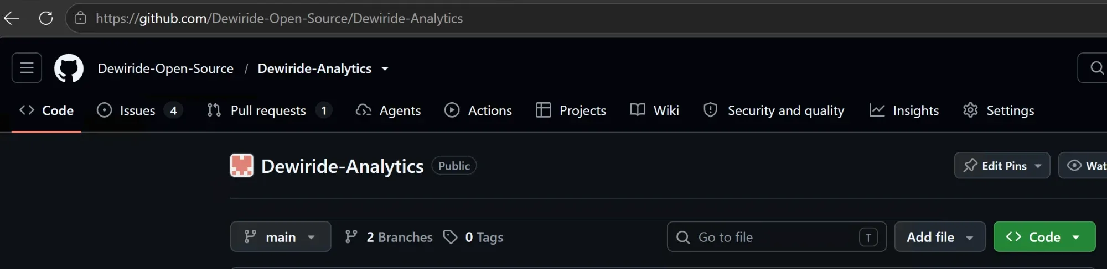Viewport: 1107px width, 269px height.
Task: Open the Actions tab
Action: [x=478, y=110]
